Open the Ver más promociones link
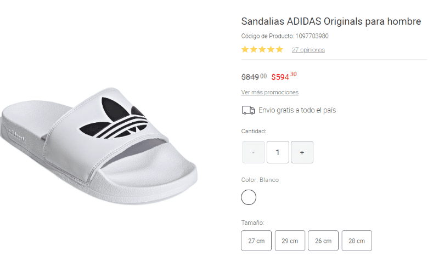 point(269,92)
